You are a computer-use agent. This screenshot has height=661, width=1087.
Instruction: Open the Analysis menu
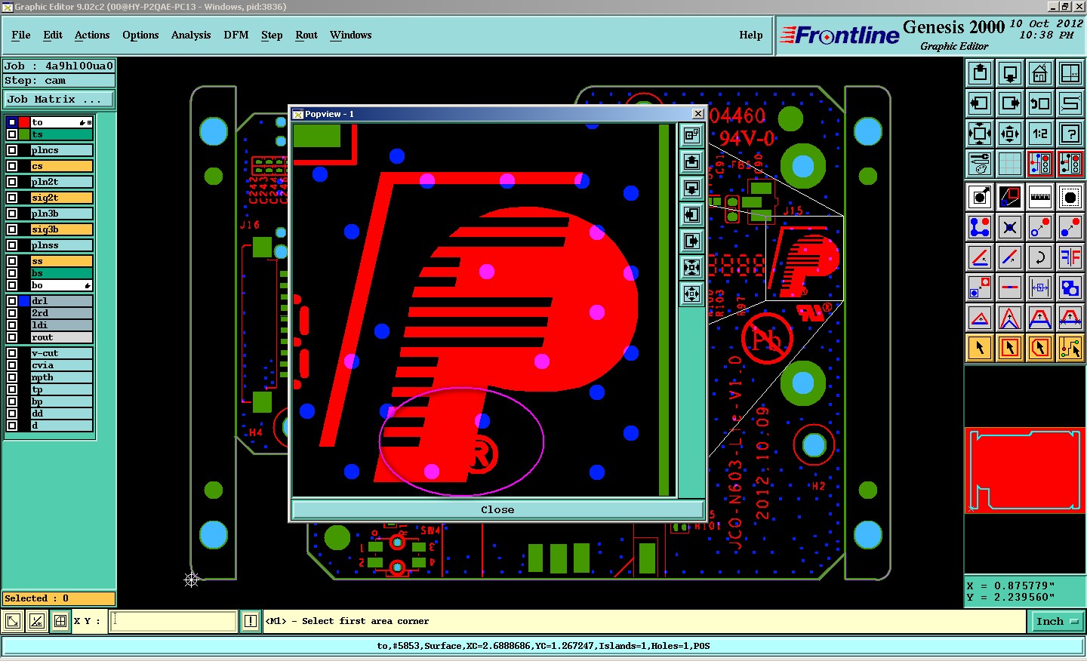coord(191,35)
